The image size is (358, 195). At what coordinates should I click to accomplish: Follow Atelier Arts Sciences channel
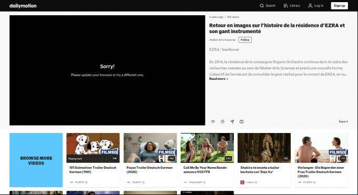245,40
